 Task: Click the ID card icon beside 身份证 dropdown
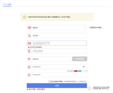coord(29,28)
